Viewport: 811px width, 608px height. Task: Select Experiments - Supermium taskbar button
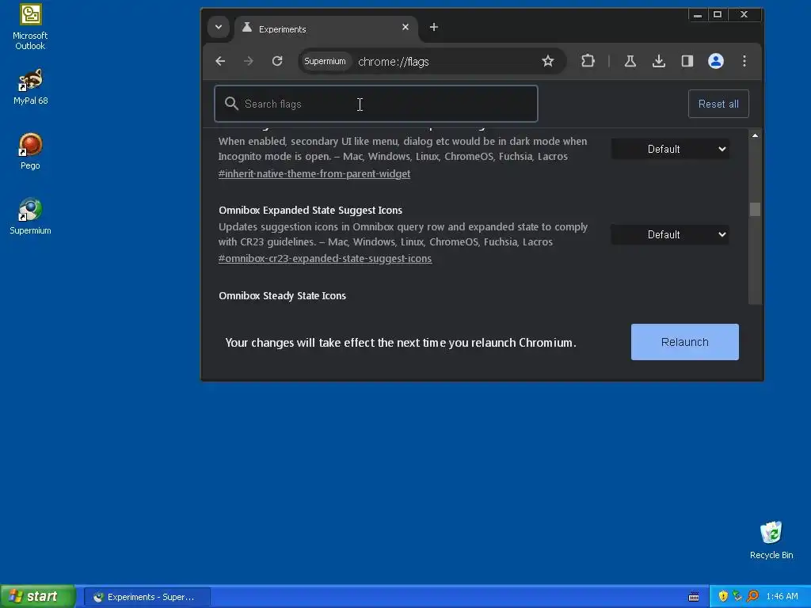[x=147, y=597]
